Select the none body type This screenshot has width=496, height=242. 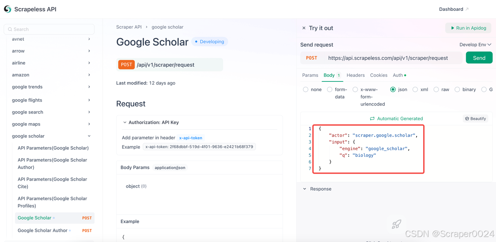point(306,90)
